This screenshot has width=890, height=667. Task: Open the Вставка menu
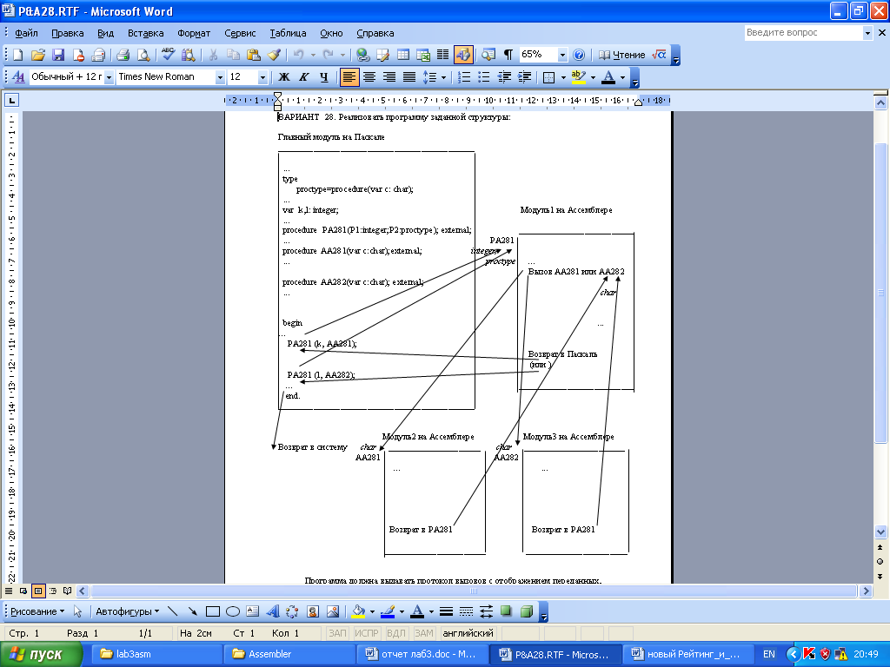(146, 33)
